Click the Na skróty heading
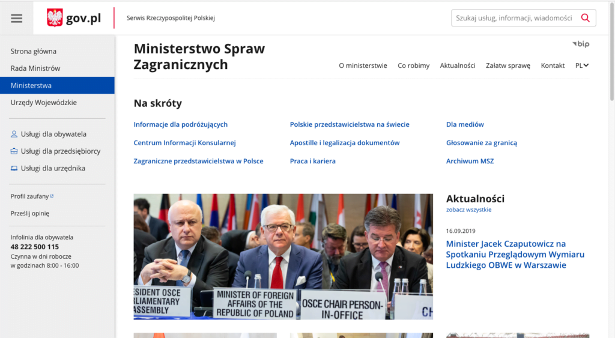Viewport: 615px width, 338px height. pos(158,103)
